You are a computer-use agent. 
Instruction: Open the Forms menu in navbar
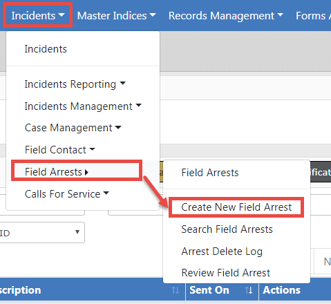(313, 16)
